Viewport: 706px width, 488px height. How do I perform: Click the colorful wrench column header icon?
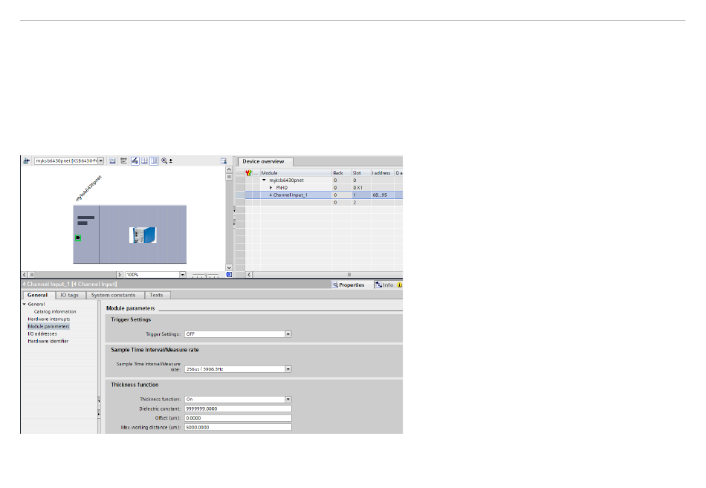click(x=248, y=173)
